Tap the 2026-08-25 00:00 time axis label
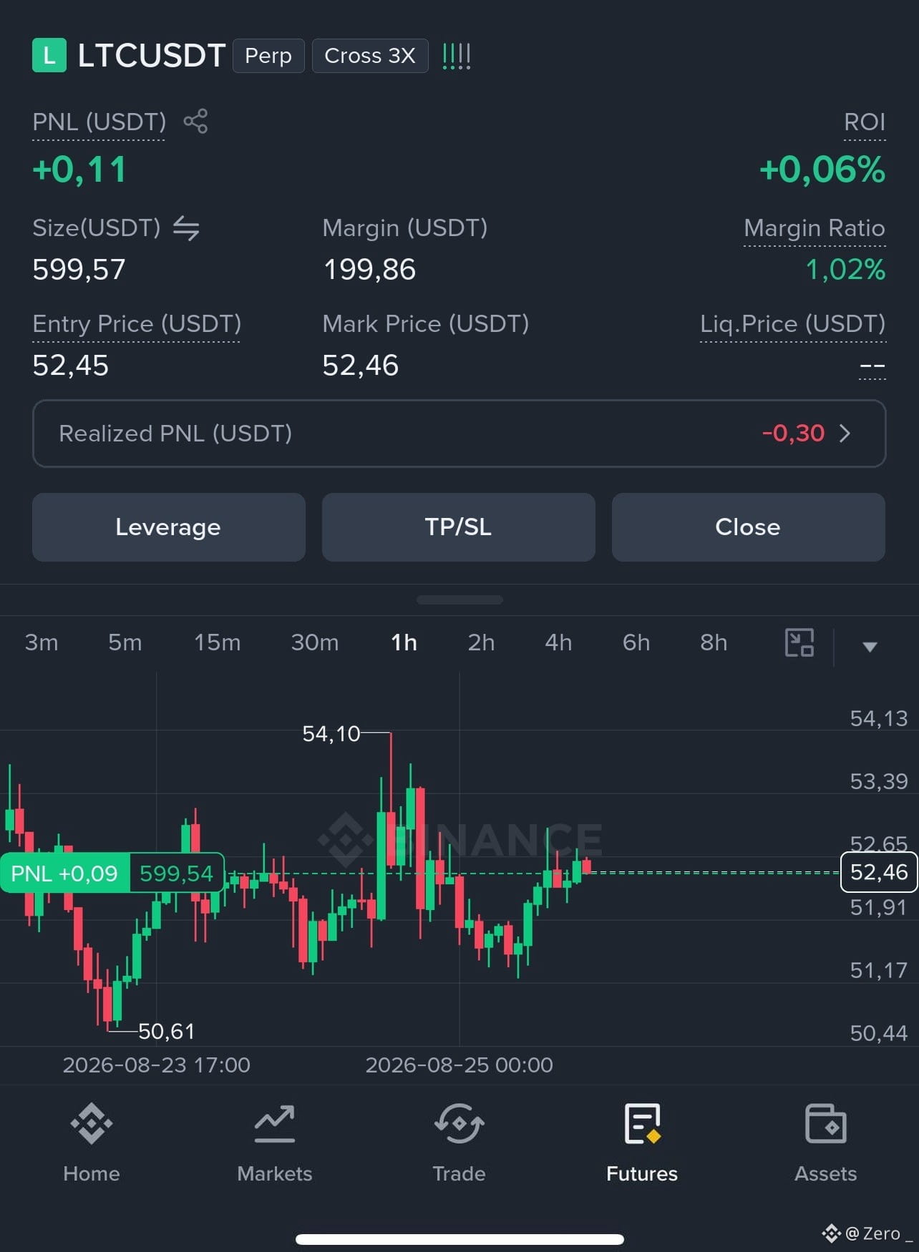 pos(459,1065)
